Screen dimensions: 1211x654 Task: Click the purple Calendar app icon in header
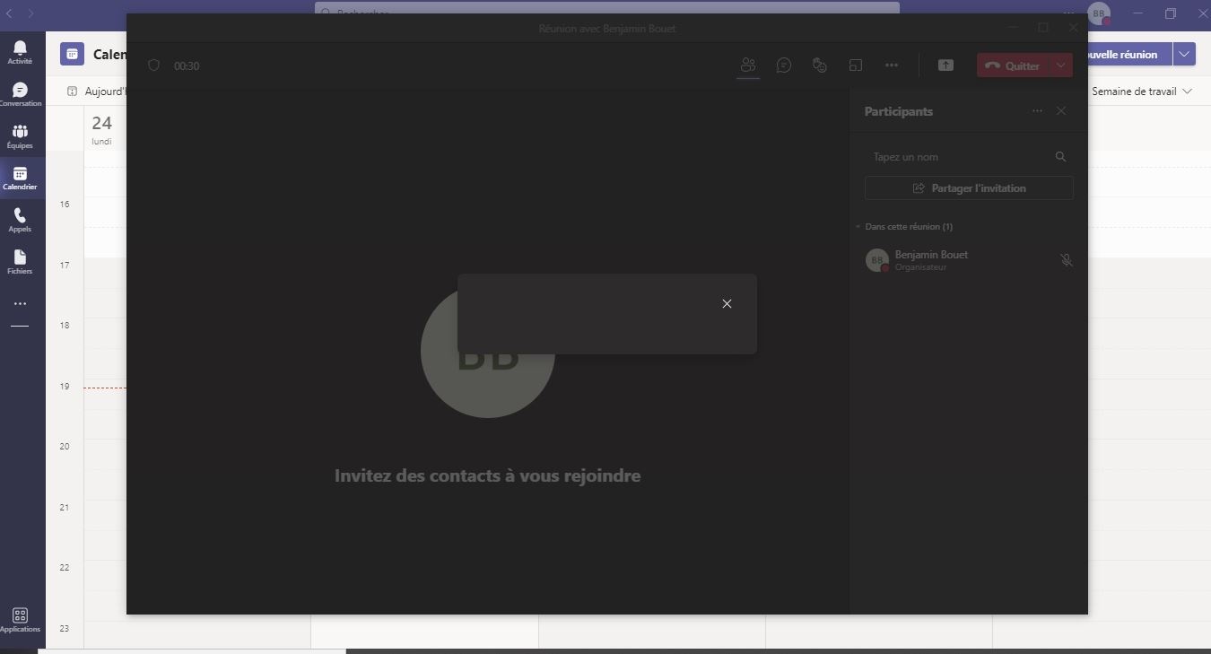(x=72, y=54)
